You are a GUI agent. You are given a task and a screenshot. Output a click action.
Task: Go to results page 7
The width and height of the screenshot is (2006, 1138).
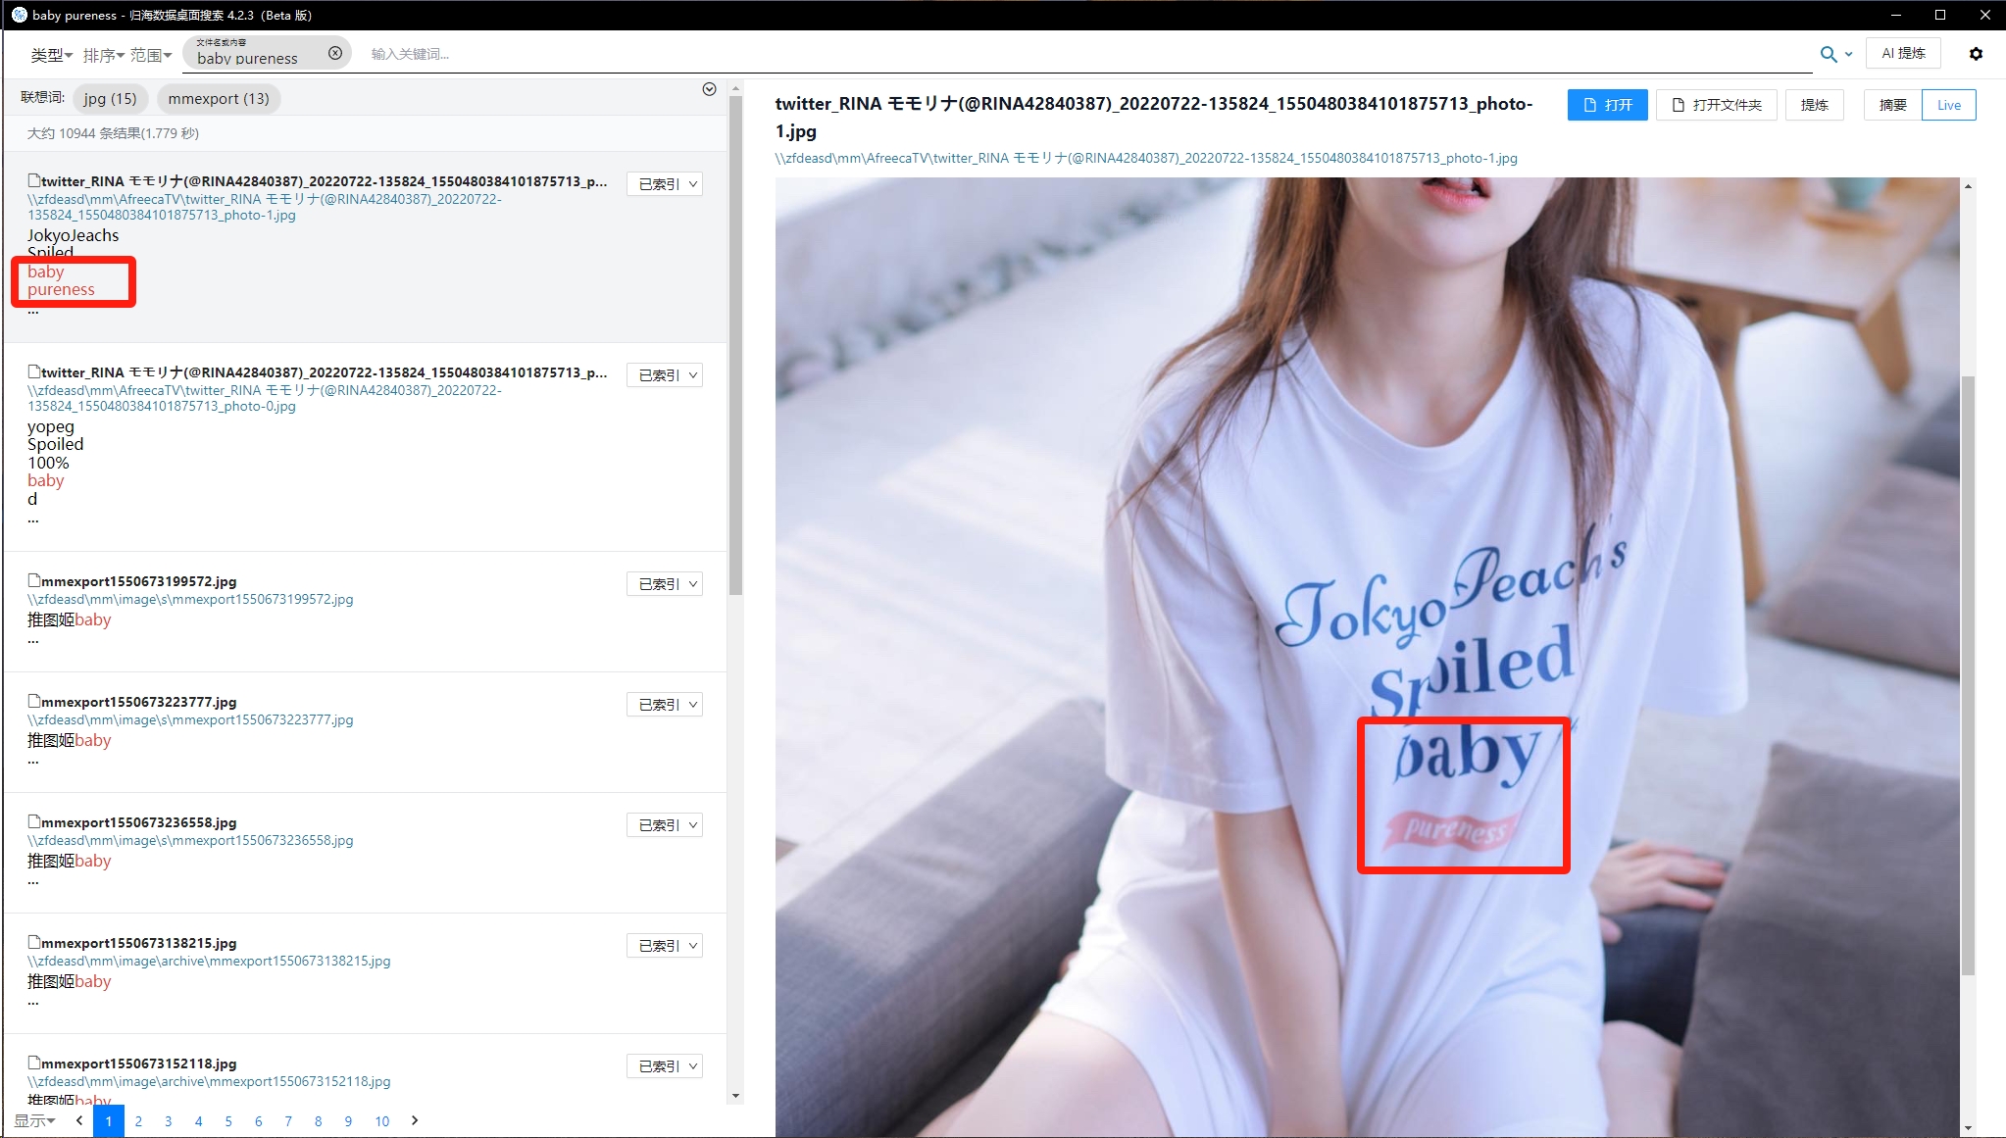288,1120
